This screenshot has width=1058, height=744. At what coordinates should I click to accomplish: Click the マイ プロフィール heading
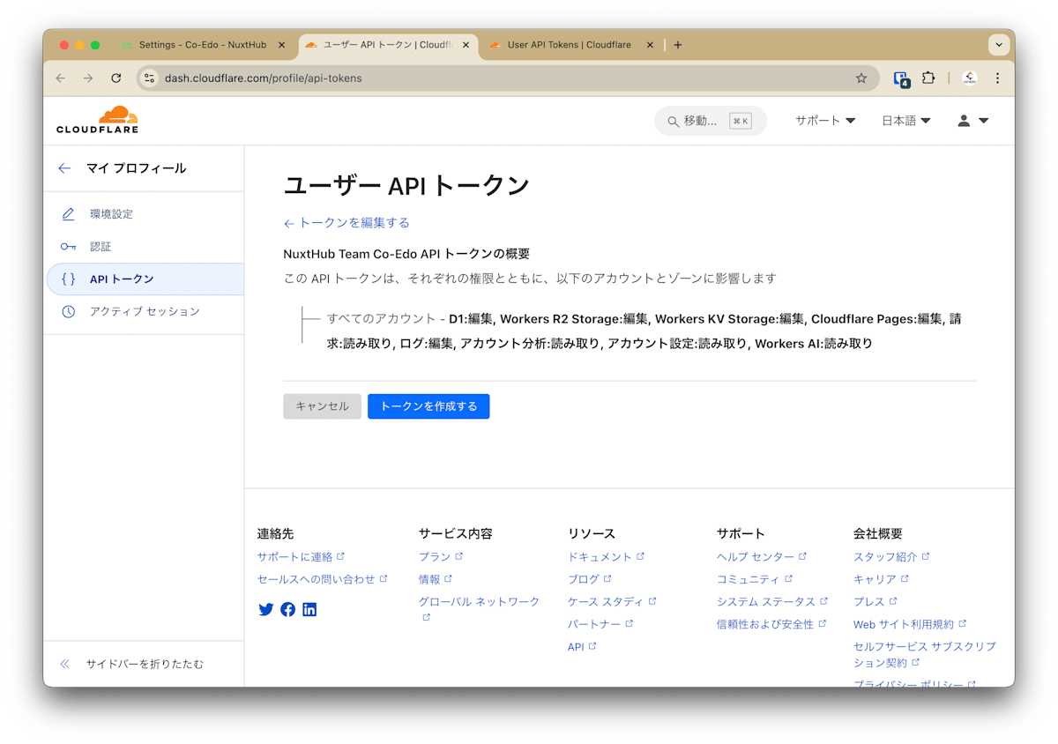pos(136,168)
